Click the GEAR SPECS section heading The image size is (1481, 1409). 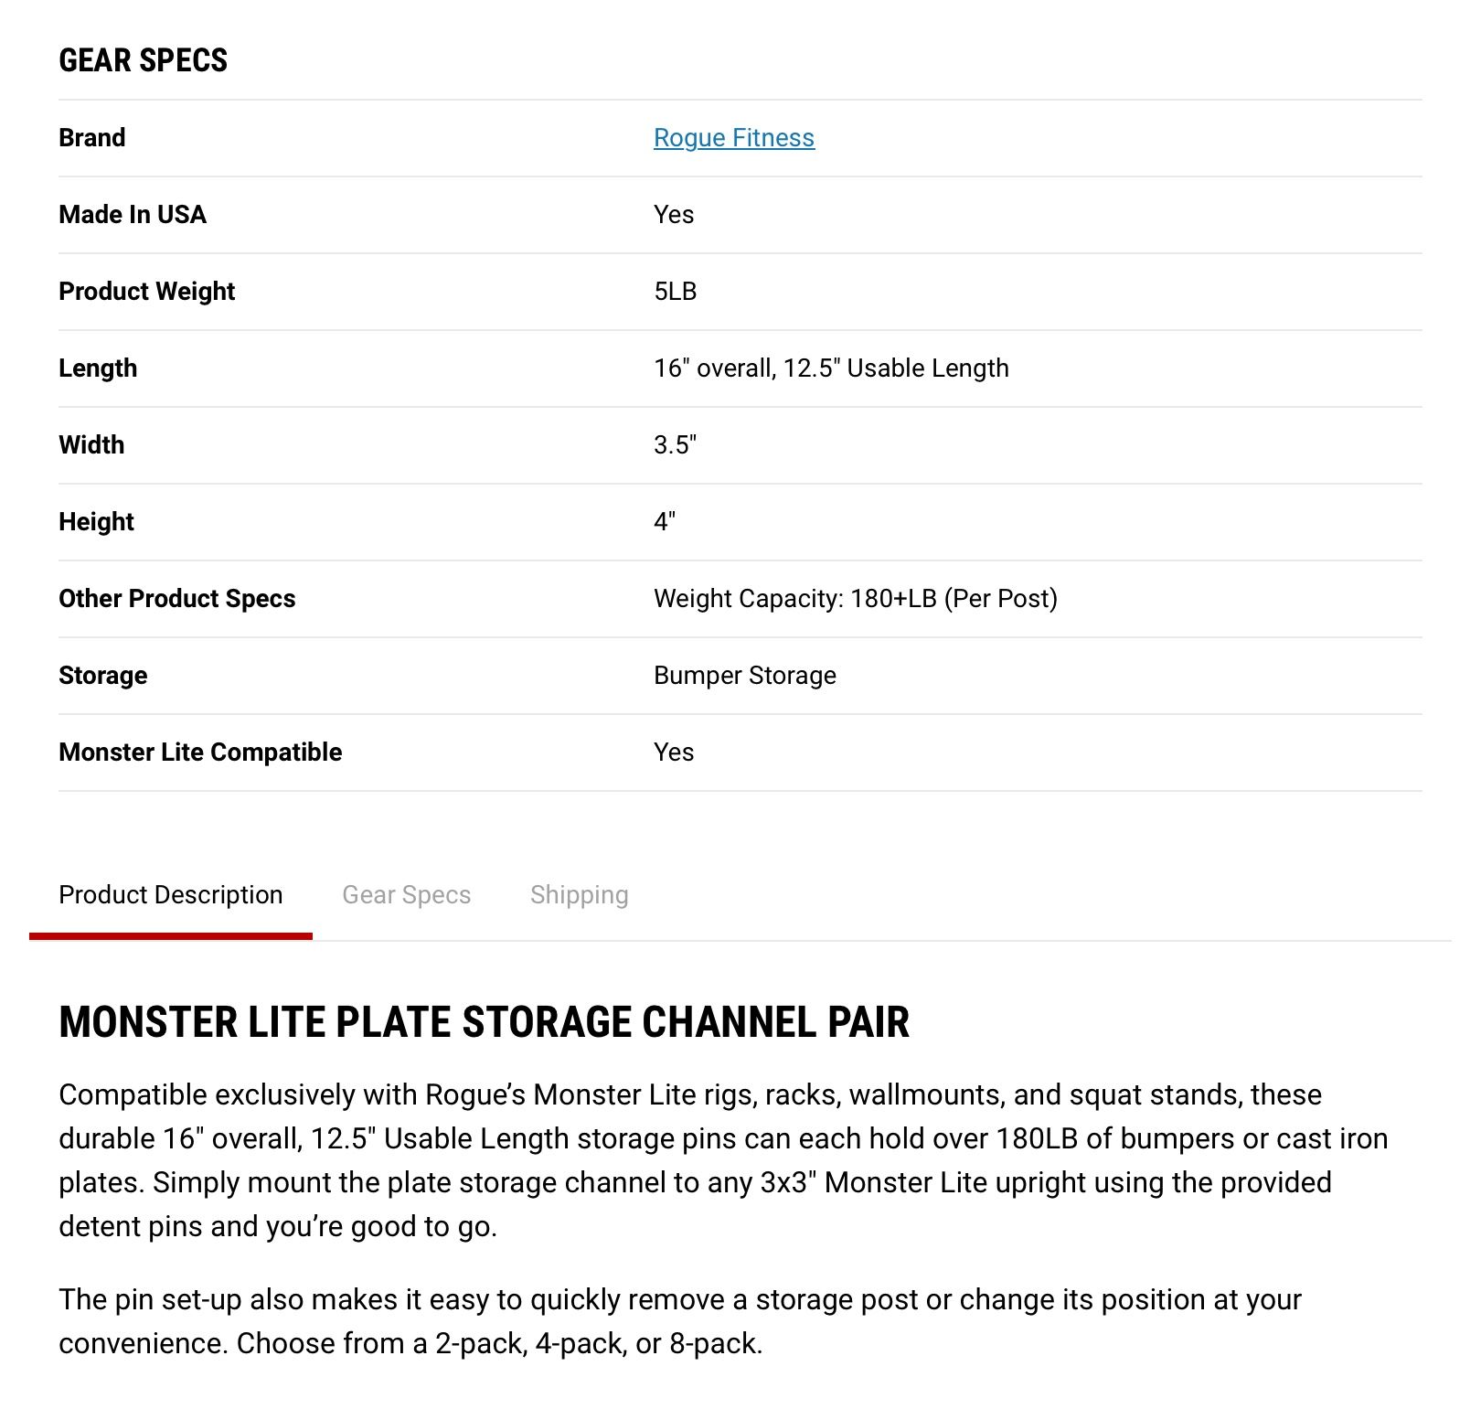(144, 60)
